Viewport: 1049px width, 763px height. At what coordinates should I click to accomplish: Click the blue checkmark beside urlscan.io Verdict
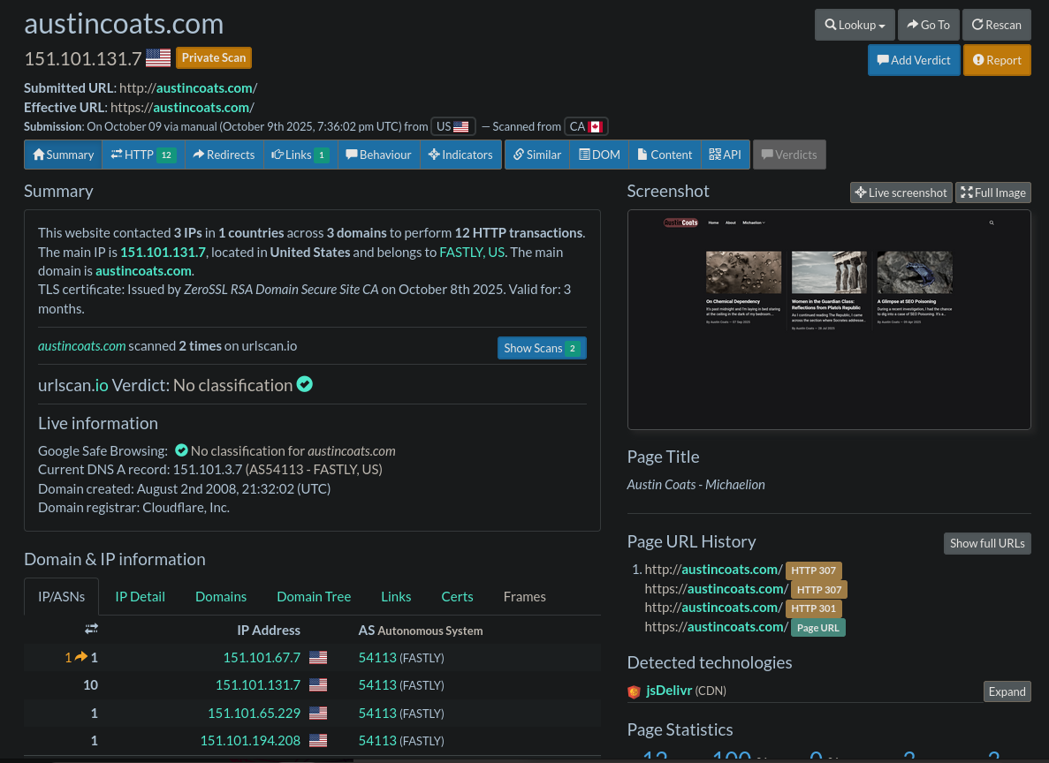tap(304, 384)
